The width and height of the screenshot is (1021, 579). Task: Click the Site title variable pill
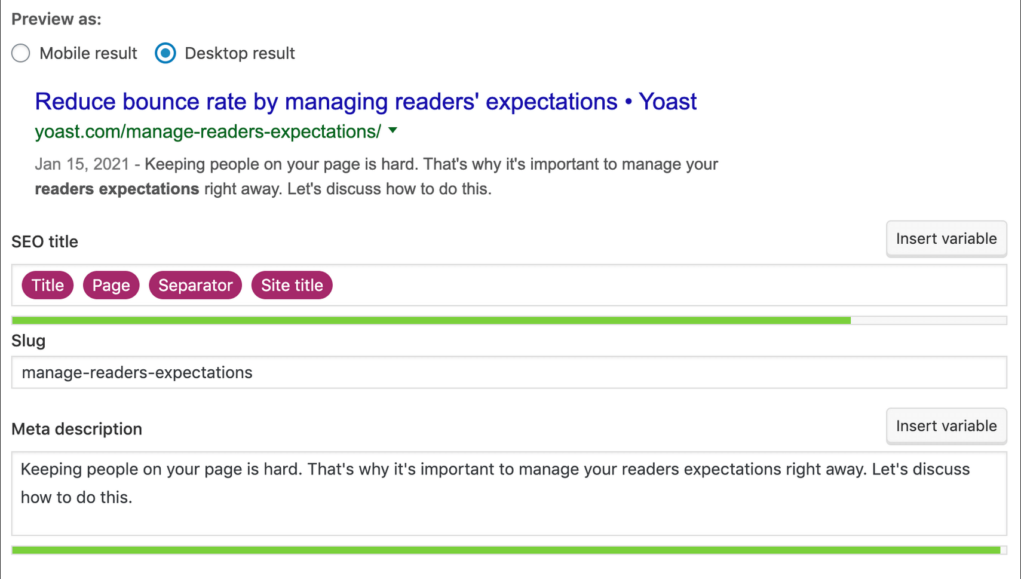coord(292,285)
